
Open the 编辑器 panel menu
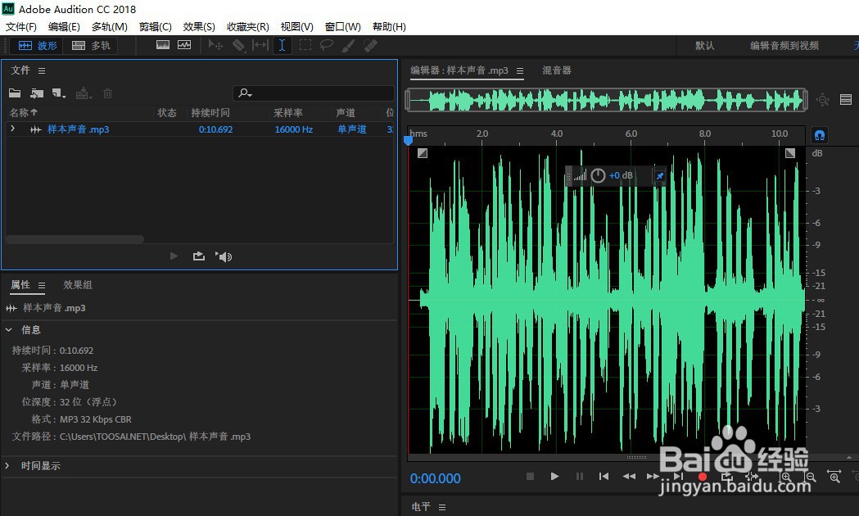(520, 70)
